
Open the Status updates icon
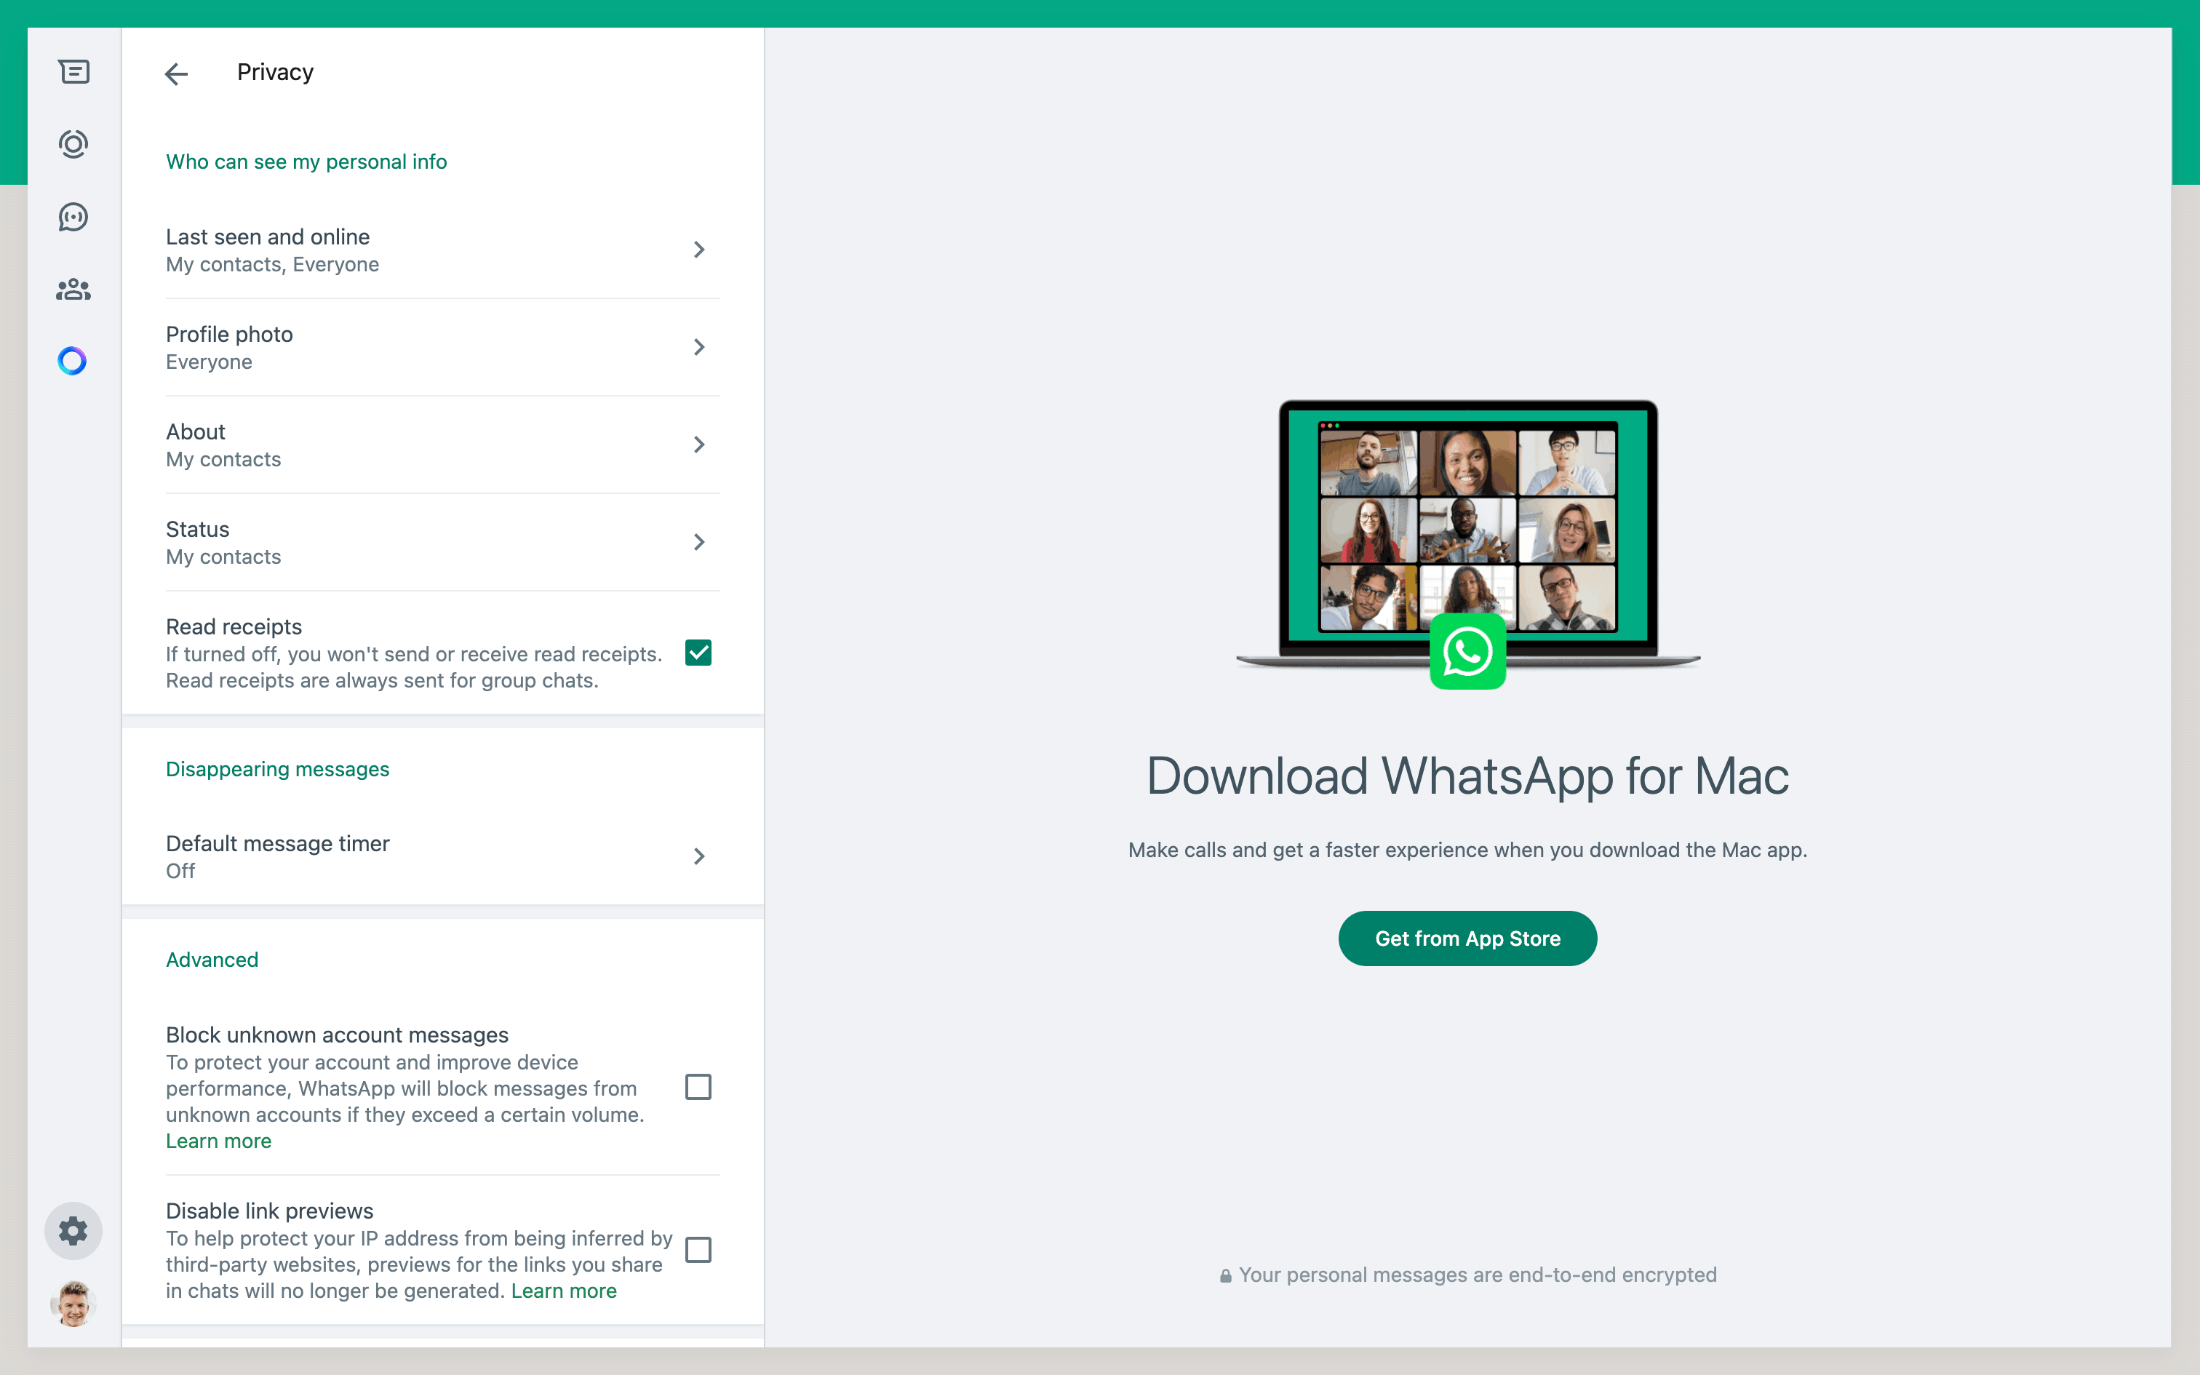point(73,145)
